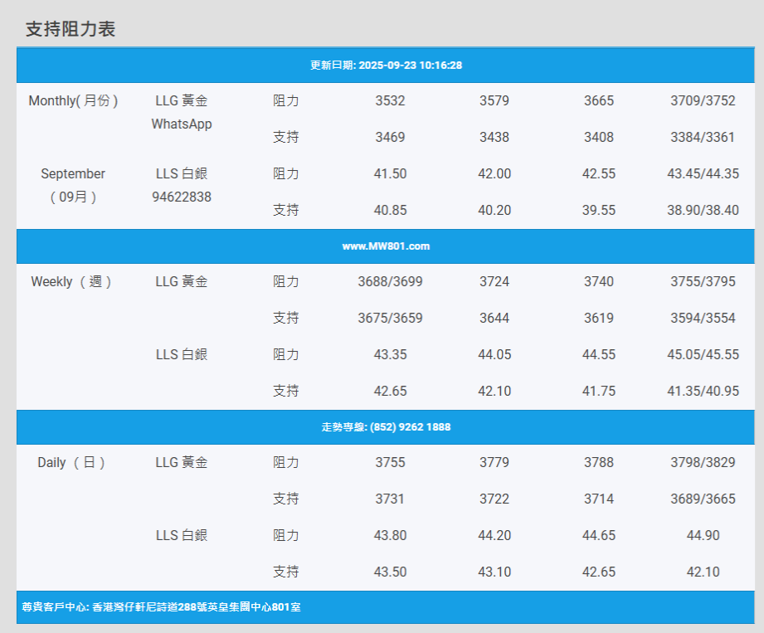Click the 支持阻力表 page heading
This screenshot has height=633, width=764.
tap(71, 29)
